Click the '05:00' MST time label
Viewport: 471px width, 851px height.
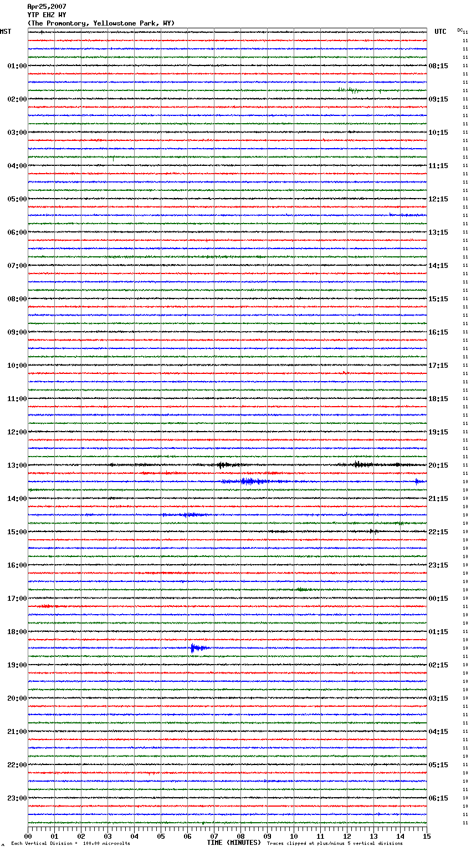pyautogui.click(x=17, y=199)
